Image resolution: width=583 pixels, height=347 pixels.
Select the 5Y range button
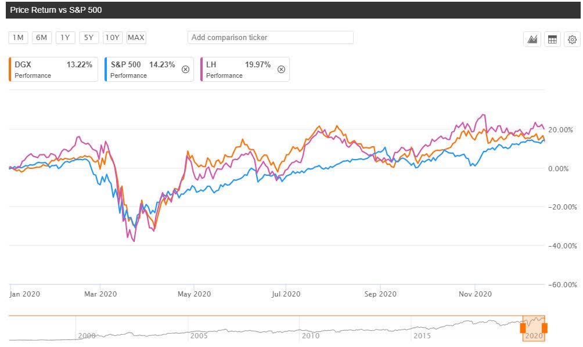tap(88, 37)
